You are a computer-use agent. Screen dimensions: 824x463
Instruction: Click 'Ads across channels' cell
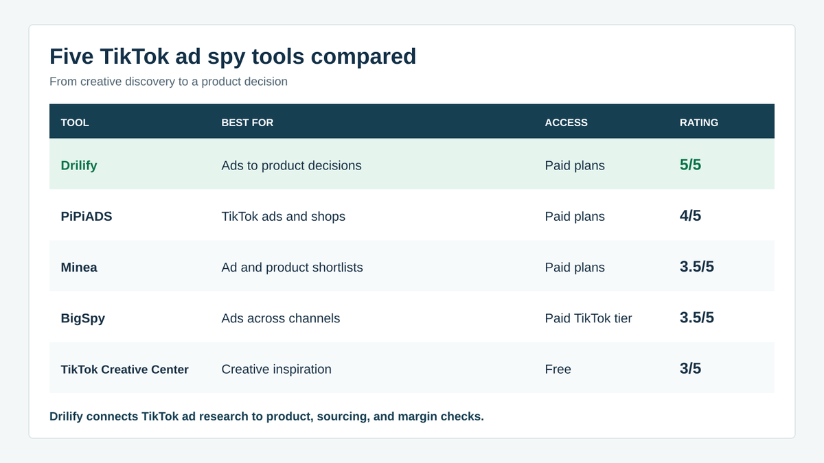click(281, 318)
